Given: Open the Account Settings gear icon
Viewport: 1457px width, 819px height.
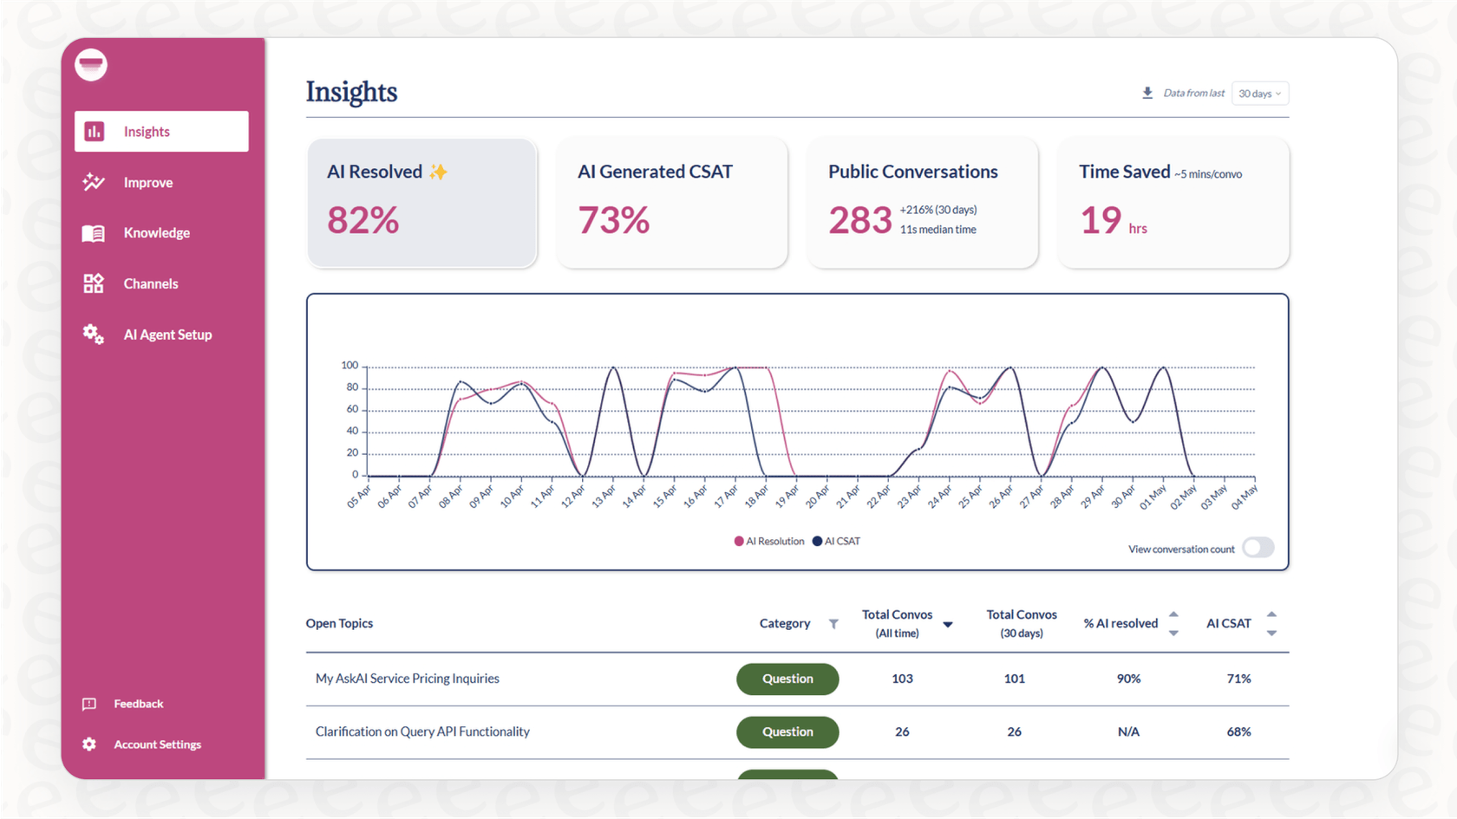Looking at the screenshot, I should [89, 744].
